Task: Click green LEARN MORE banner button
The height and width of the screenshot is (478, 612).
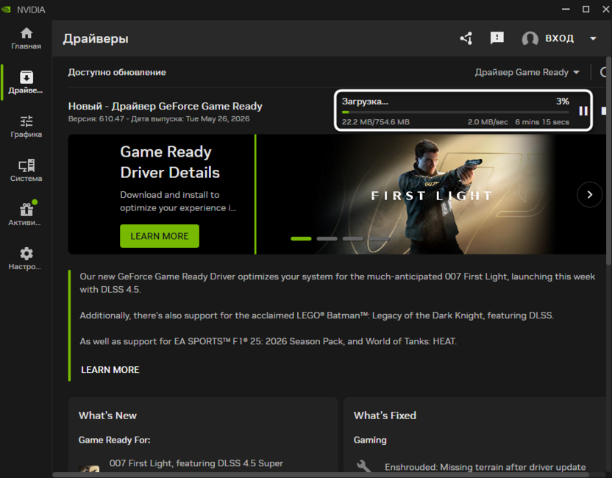Action: (159, 236)
